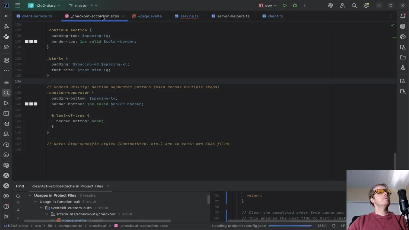Screen dimensions: 409x230
Task: Open the Database tool window
Action: (x=403, y=27)
